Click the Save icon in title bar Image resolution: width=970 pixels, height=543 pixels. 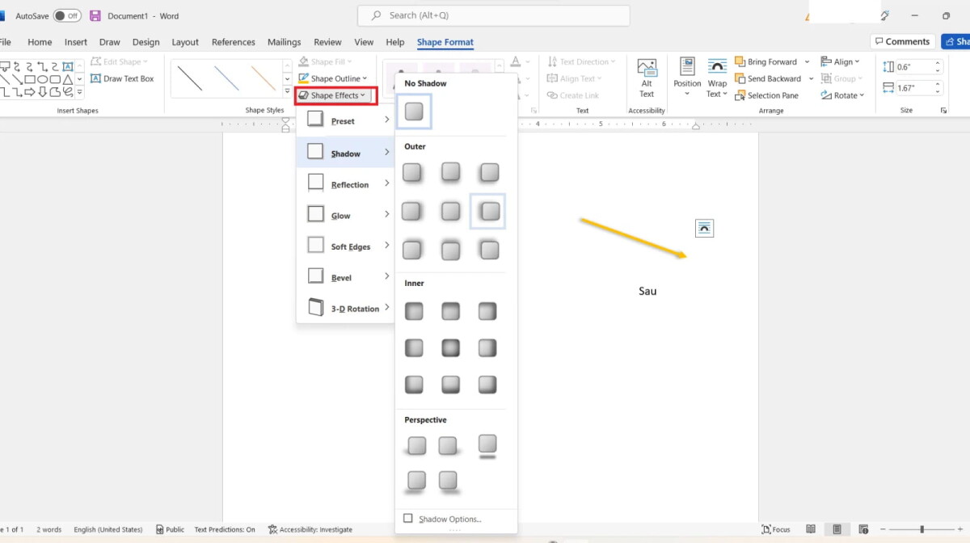(95, 16)
